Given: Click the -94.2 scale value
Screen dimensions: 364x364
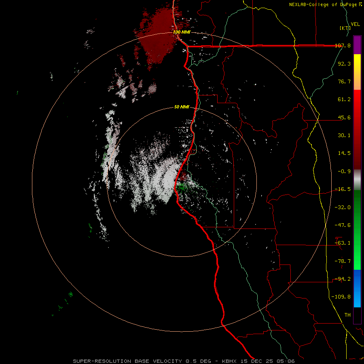Looking at the screenshot, I should coord(343,279).
